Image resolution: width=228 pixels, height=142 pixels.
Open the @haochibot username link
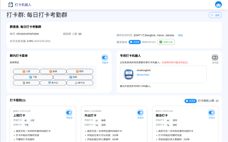coord(143,75)
